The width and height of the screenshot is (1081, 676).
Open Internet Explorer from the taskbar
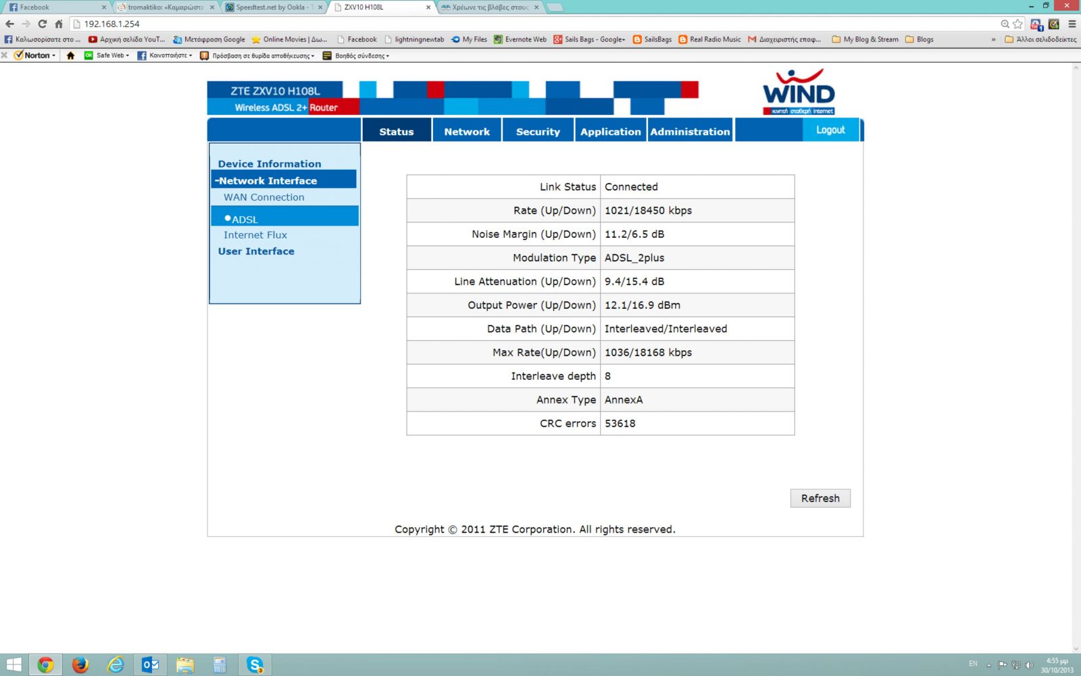pos(116,665)
